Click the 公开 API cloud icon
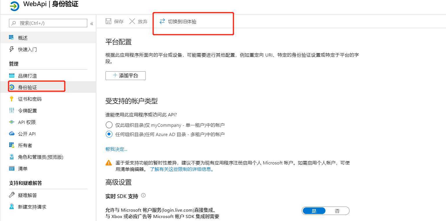Image resolution: width=446 pixels, height=221 pixels. click(12, 134)
